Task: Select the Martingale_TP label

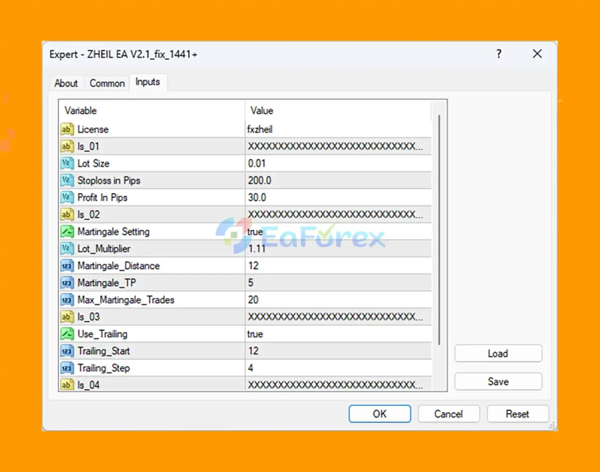Action: [106, 282]
